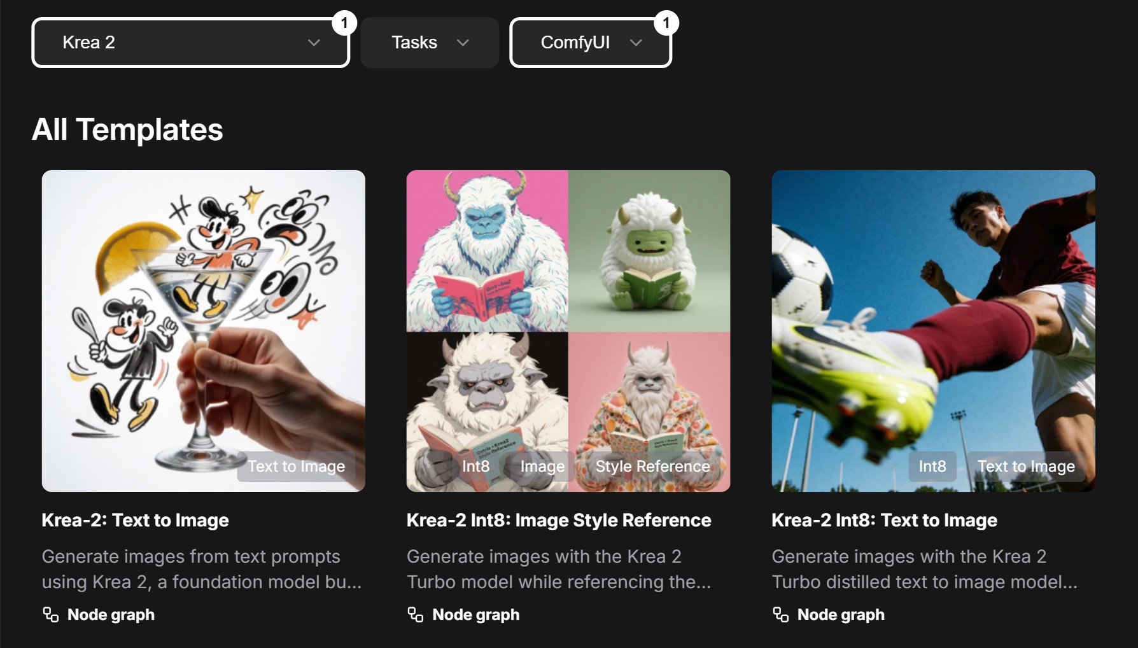
Task: Open the Krea-2: Text to Image title
Action: pyautogui.click(x=136, y=520)
